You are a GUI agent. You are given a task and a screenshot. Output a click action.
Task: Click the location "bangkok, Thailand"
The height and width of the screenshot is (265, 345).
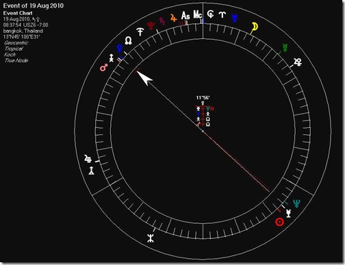pyautogui.click(x=23, y=31)
